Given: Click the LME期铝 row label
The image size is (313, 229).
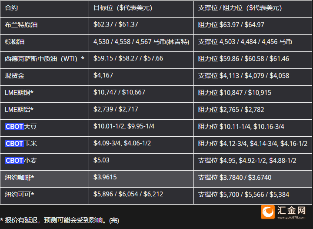Looking at the screenshot, I should tap(19, 109).
